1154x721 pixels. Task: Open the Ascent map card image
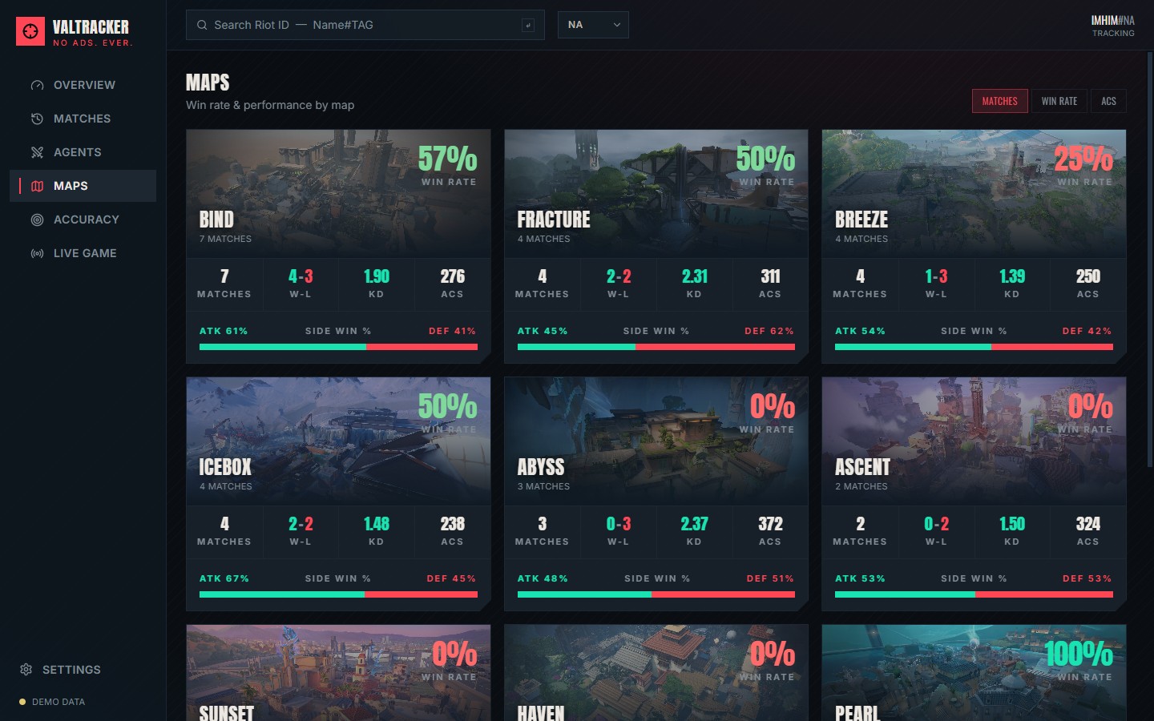pyautogui.click(x=974, y=441)
